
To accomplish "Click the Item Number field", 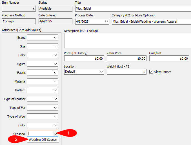I will point(19,9).
